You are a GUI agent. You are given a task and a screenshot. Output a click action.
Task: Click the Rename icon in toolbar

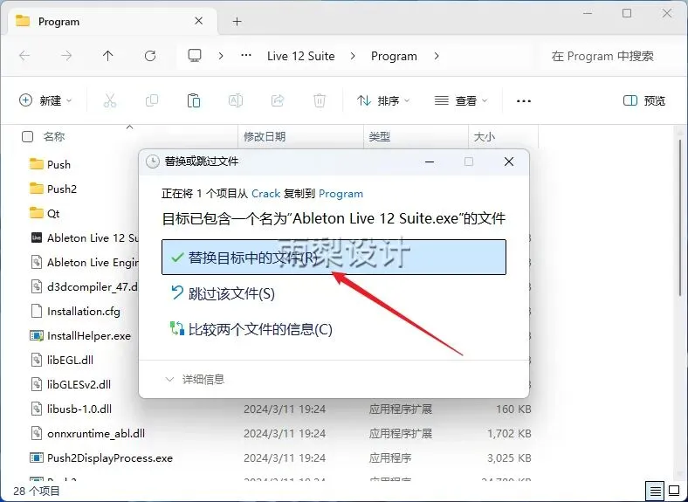(236, 100)
